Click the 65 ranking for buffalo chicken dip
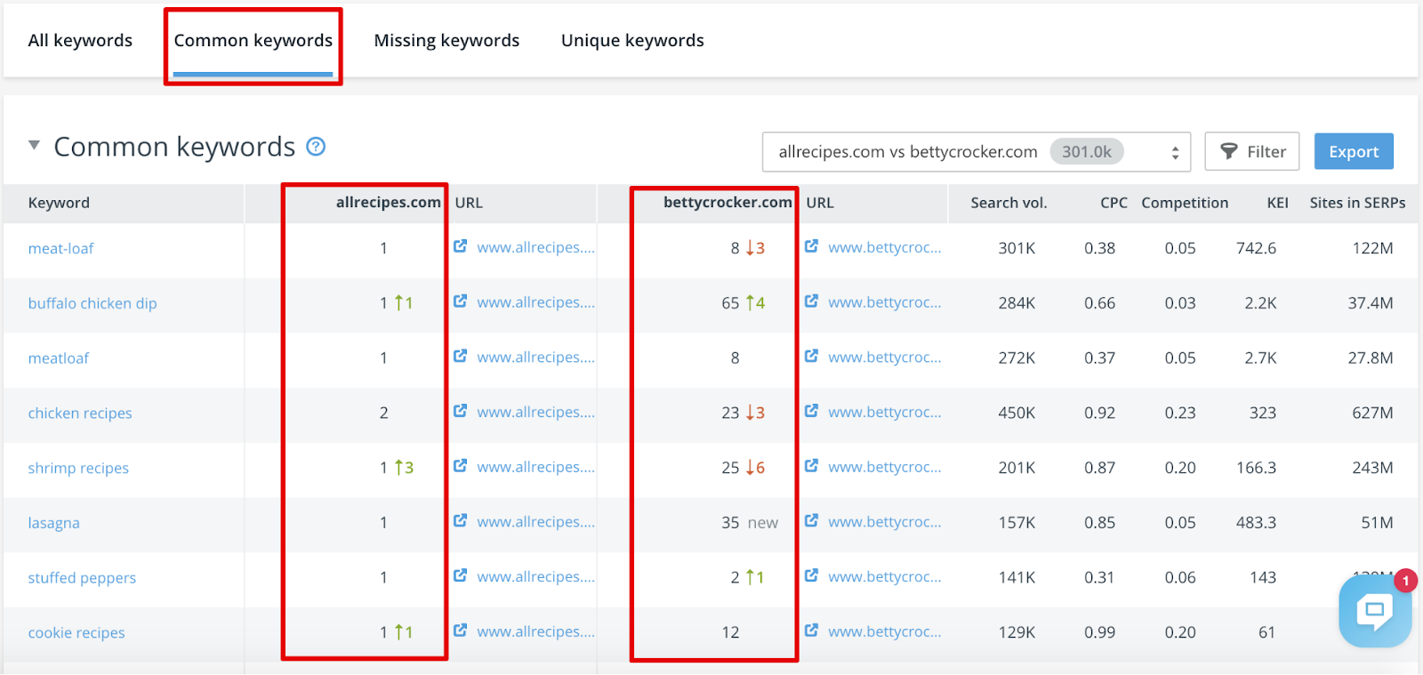This screenshot has height=675, width=1423. [x=730, y=304]
